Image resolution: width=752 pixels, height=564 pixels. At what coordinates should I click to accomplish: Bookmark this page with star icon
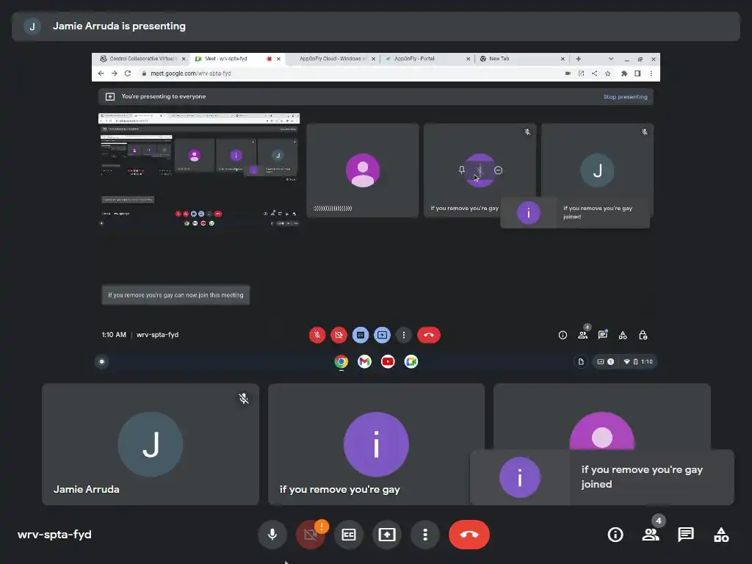[607, 73]
